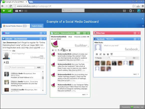Open the user avatar account dropdown

pyautogui.click(x=140, y=11)
